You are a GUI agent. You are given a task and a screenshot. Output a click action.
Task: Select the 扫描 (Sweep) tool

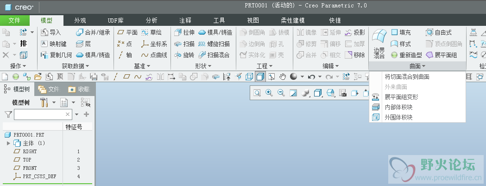[184, 44]
